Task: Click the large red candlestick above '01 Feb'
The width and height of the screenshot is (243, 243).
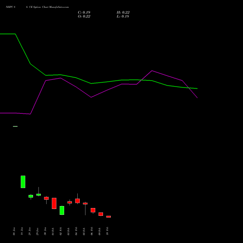Action: [x=54, y=203]
